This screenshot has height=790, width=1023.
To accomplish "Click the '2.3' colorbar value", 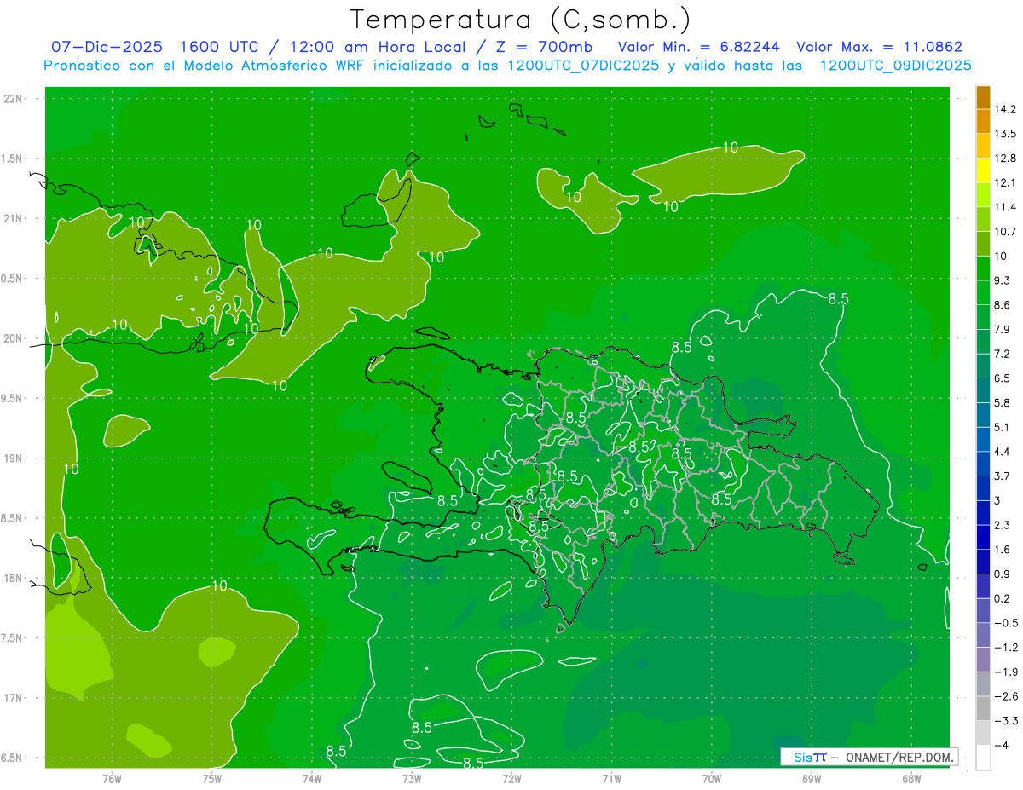I will coord(1002,525).
